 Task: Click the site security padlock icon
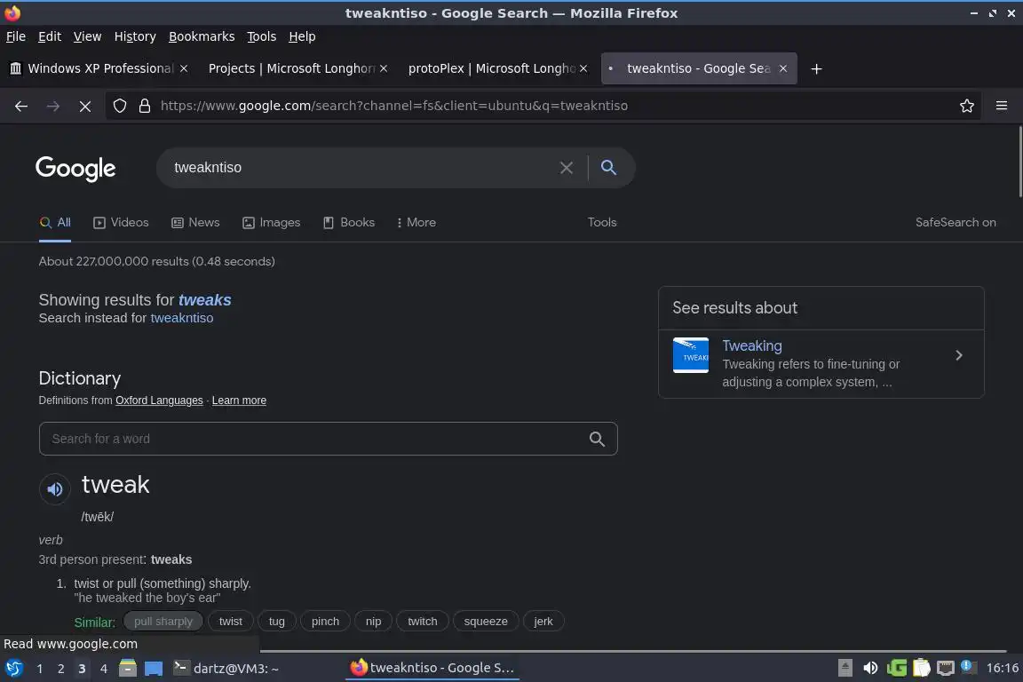145,106
